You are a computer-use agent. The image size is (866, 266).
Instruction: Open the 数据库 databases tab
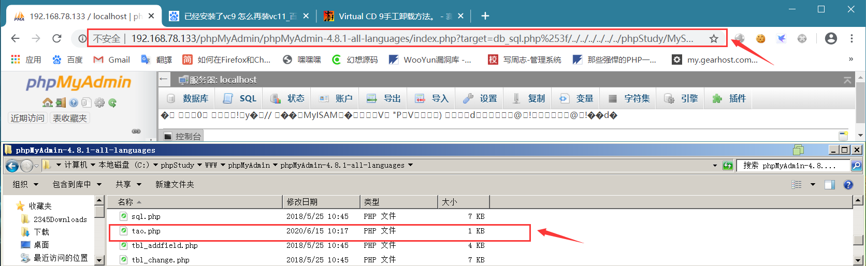coord(188,98)
